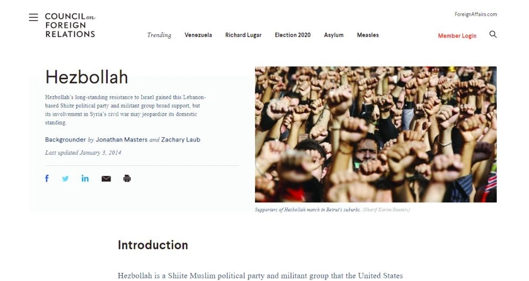Go to Council on Foreign Relations homepage logo
This screenshot has height=281, width=529.
point(70,25)
